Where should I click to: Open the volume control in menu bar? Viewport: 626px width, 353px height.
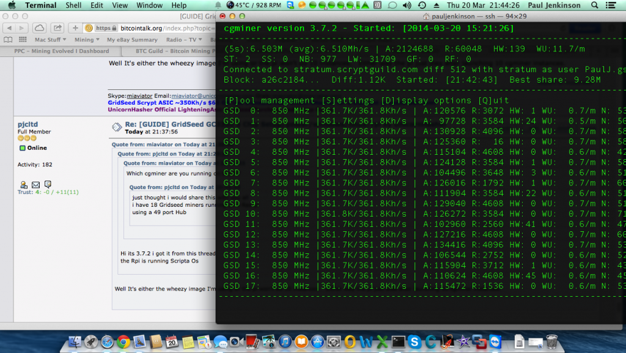(407, 5)
